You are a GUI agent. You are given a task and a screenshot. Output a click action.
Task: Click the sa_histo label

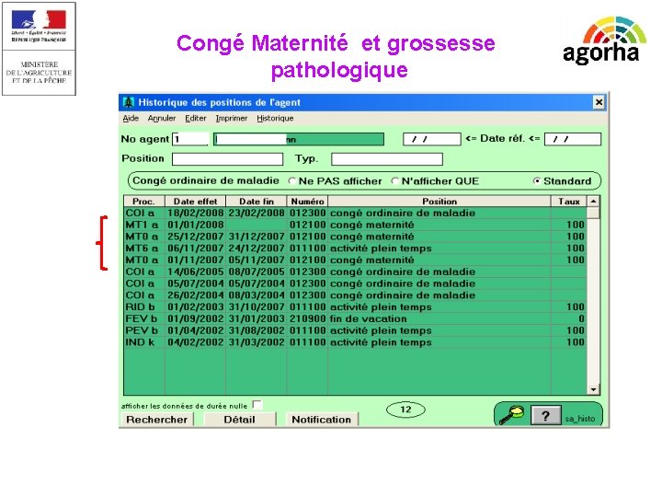(580, 419)
